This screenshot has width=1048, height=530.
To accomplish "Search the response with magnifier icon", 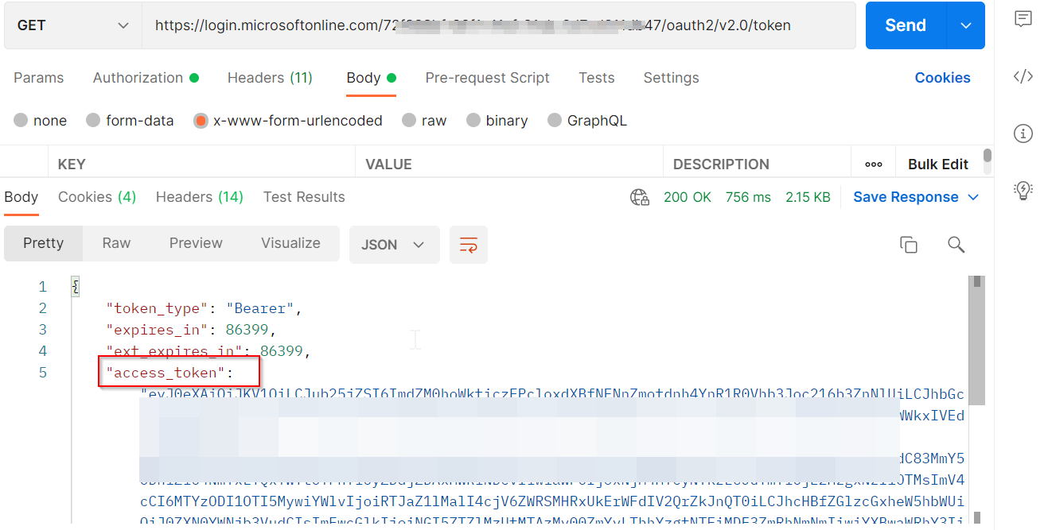I will (x=956, y=245).
